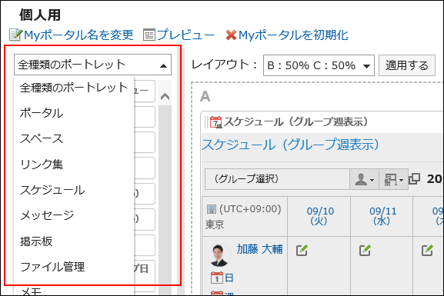The image size is (444, 296).
Task: Add appointment on 09/11 via pencil icon
Action: click(x=365, y=251)
